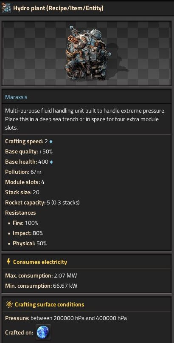
Task: Click the Fire: 100% resistance entry
Action: click(25, 223)
